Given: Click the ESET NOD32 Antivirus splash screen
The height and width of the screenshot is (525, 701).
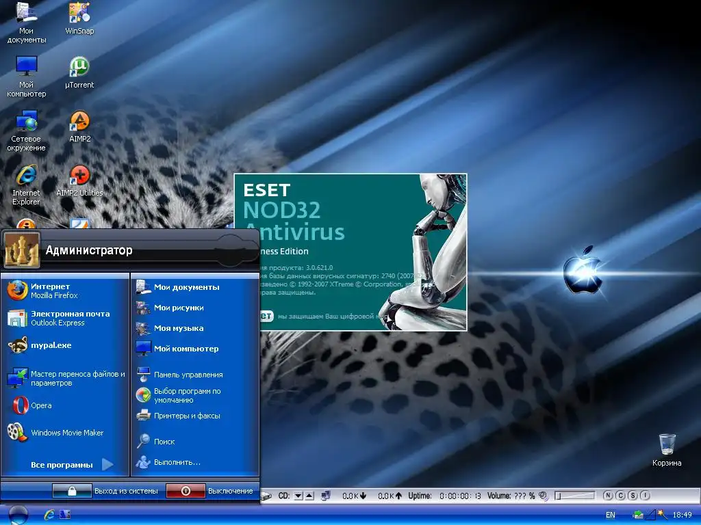Looking at the screenshot, I should point(350,252).
